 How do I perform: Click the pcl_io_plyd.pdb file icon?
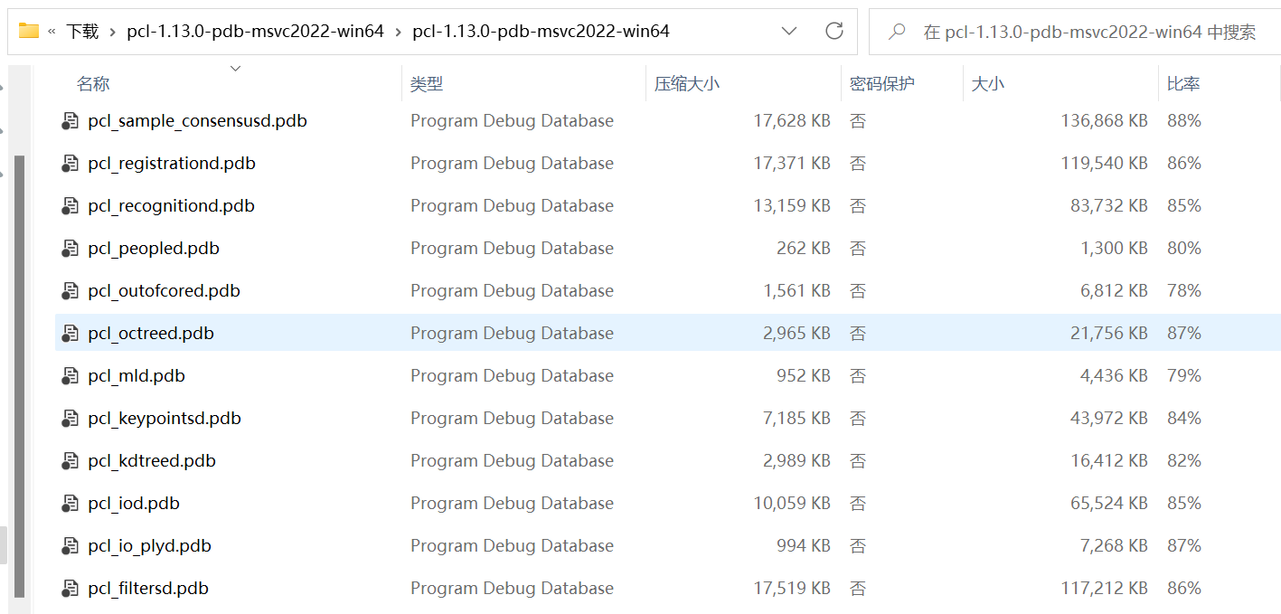point(71,546)
